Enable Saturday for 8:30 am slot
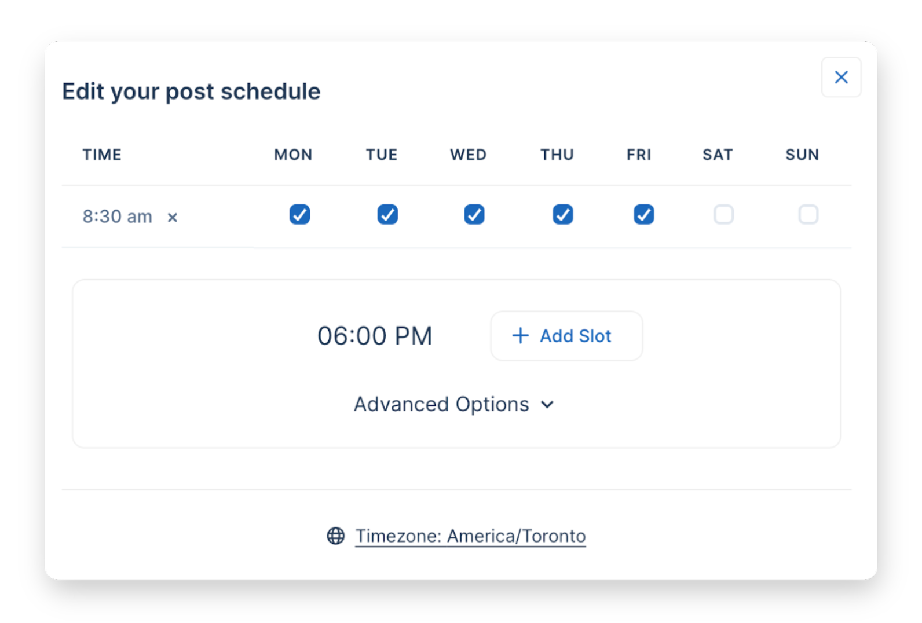The height and width of the screenshot is (623, 922). [723, 215]
